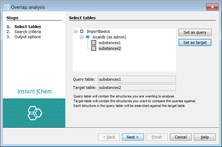Collapse the ImportBasics tree node
This screenshot has height=147, width=222.
(75, 32)
